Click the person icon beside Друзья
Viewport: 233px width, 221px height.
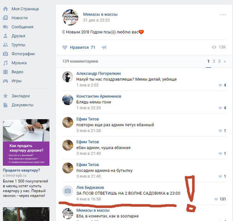click(x=6, y=36)
